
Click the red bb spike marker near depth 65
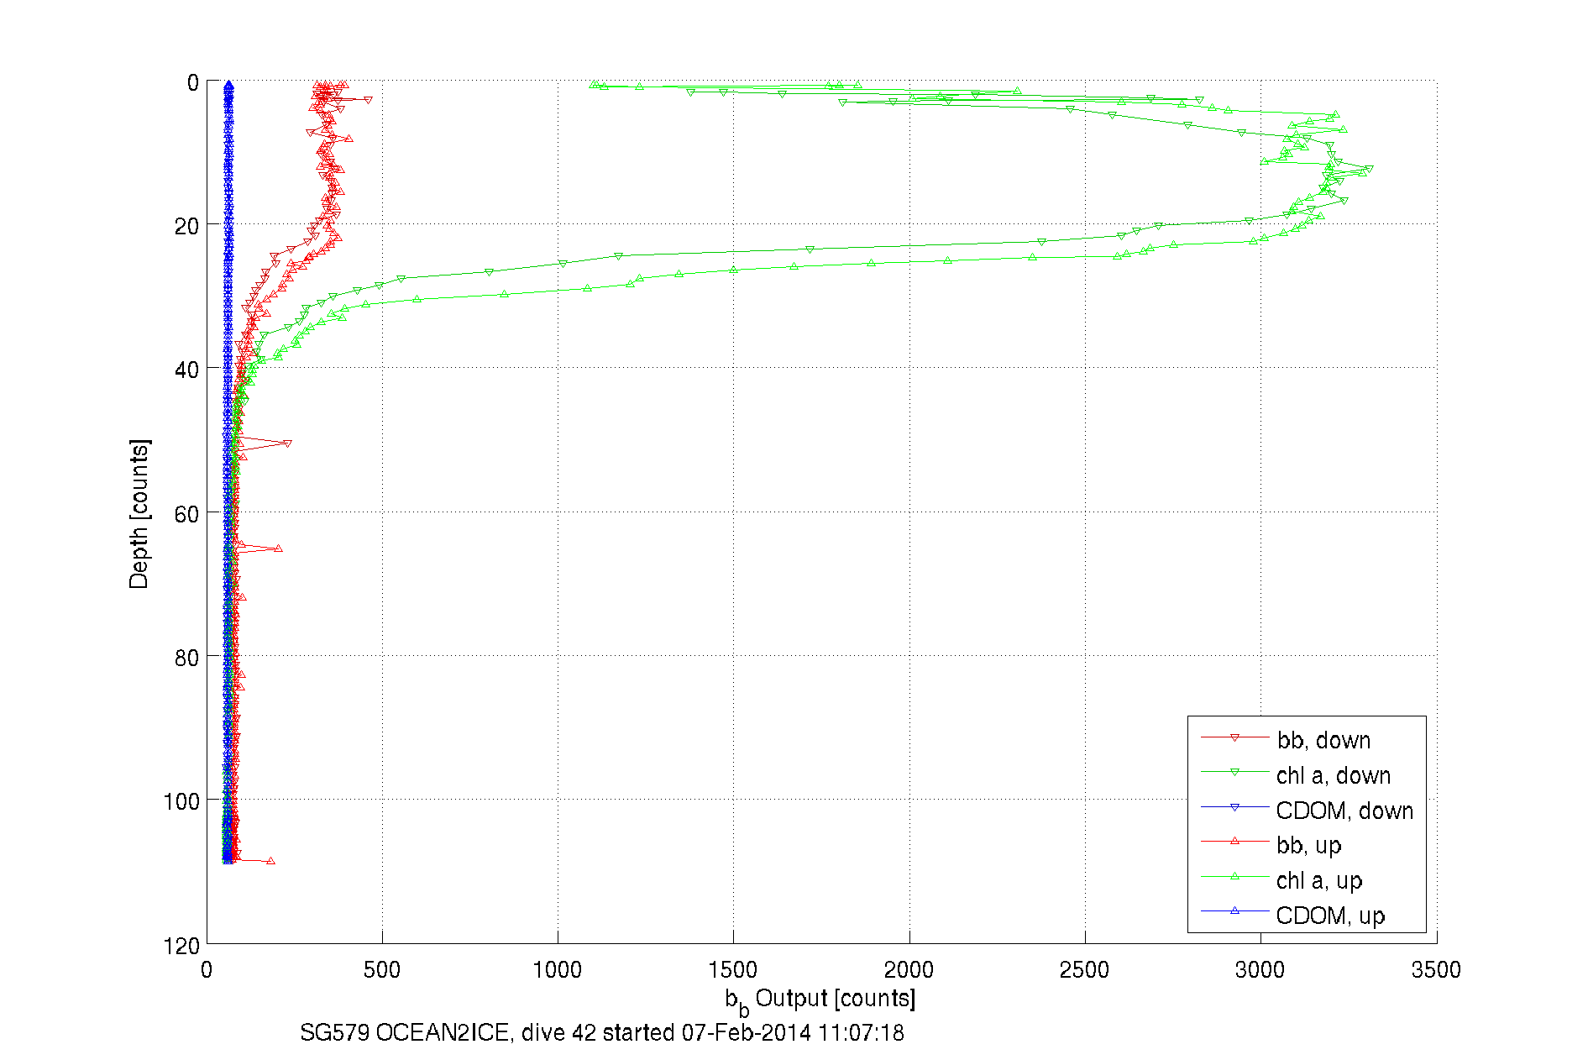(279, 548)
